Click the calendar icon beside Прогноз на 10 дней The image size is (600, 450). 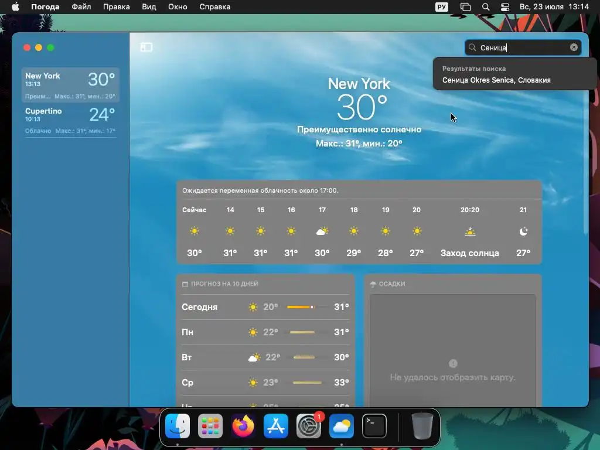coord(185,284)
